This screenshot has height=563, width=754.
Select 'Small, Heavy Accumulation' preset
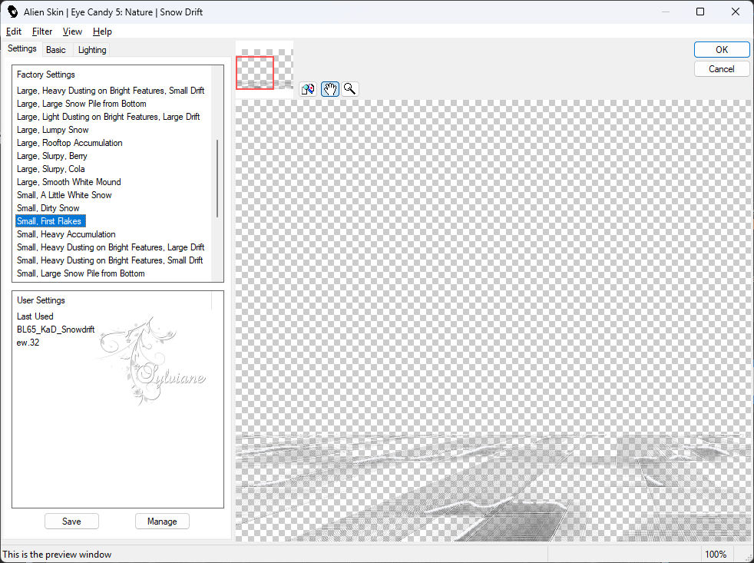tap(66, 233)
